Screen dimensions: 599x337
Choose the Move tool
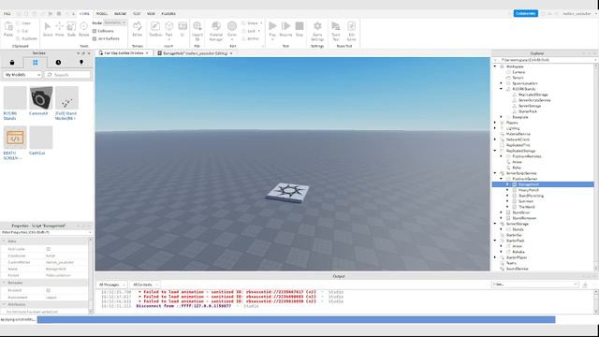[60, 29]
